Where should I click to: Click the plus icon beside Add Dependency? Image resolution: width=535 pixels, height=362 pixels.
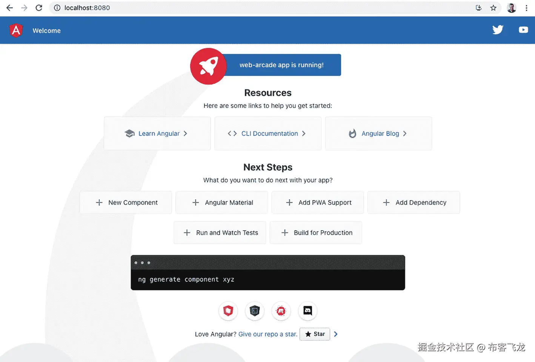click(x=386, y=202)
